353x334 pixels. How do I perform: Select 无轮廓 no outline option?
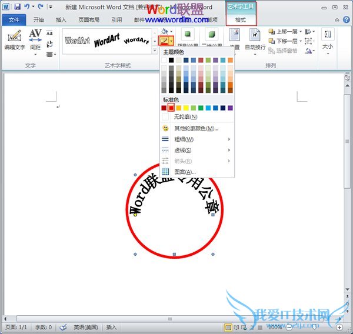(x=185, y=117)
